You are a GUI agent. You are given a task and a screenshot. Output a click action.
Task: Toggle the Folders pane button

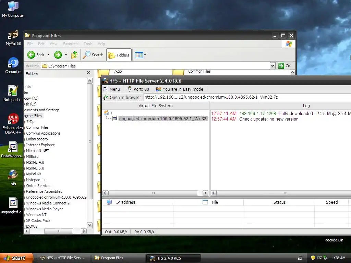[119, 55]
